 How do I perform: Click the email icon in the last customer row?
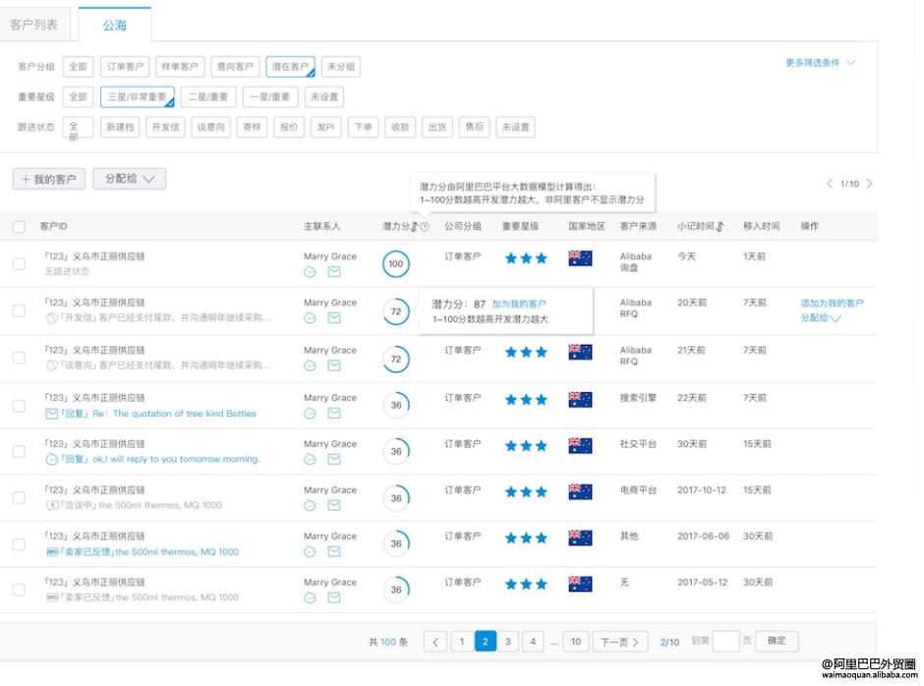tap(334, 598)
